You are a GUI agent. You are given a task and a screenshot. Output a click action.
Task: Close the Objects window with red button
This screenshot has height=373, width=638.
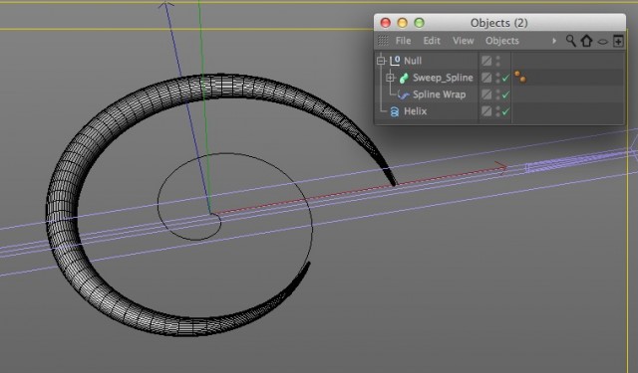[x=386, y=23]
